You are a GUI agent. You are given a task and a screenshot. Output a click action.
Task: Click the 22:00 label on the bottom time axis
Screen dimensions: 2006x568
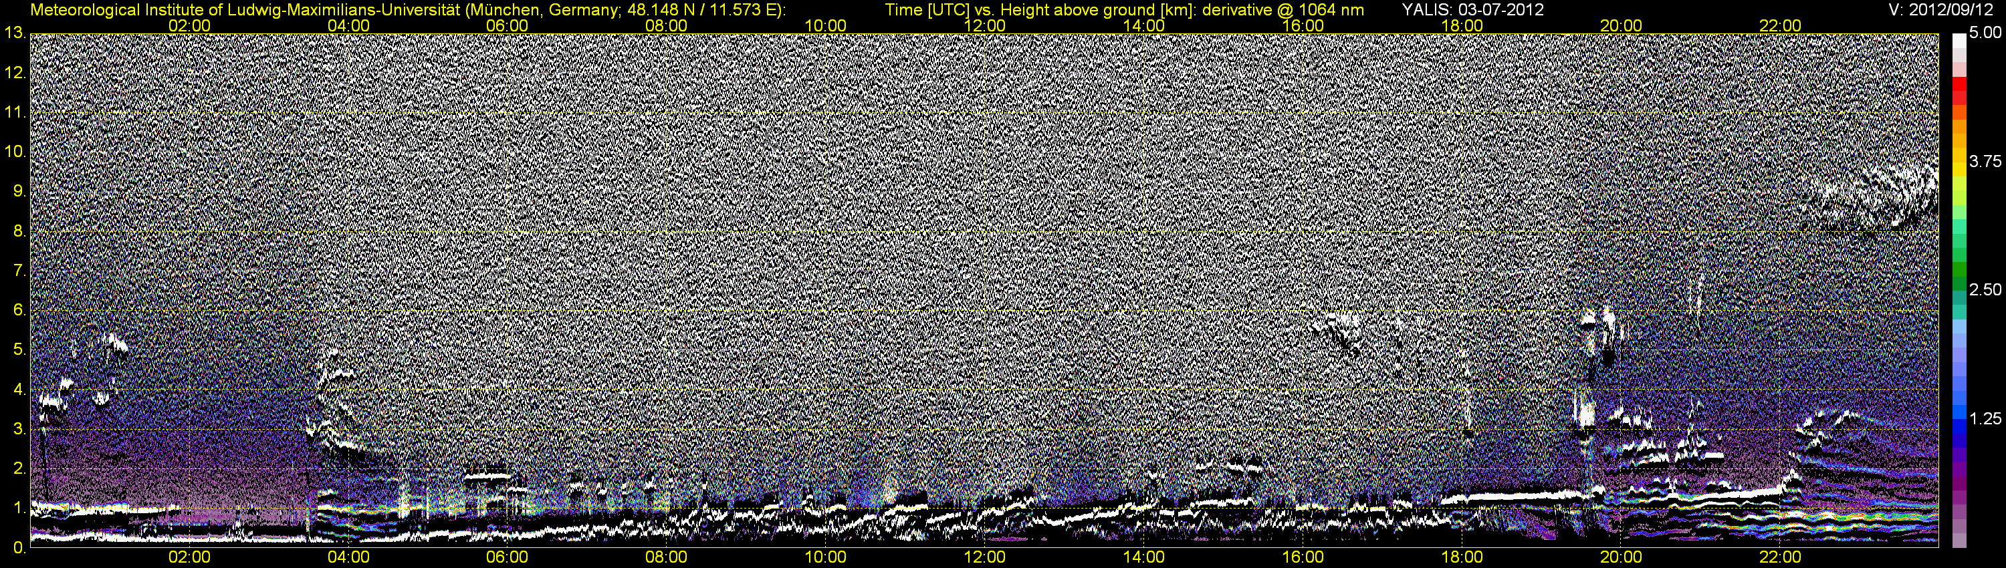(x=1780, y=557)
